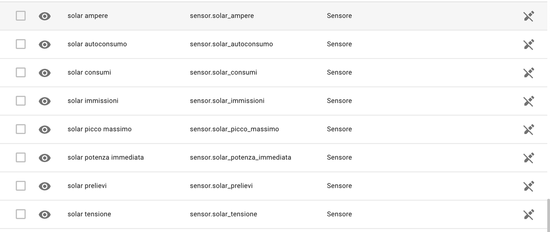Click crossed-pencil icon in solar ampere row
The height and width of the screenshot is (232, 550).
pos(529,16)
